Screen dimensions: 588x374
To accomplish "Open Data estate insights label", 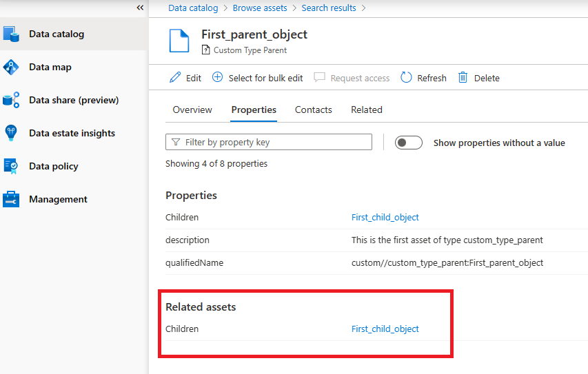I will pyautogui.click(x=72, y=133).
